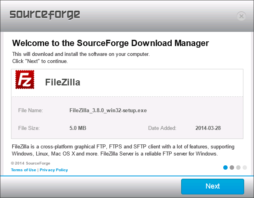Click the File Name label
The image size is (254, 198).
coord(30,110)
